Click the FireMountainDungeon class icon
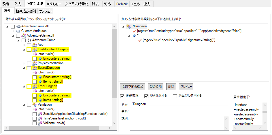The image size is (272, 135). (x=35, y=50)
